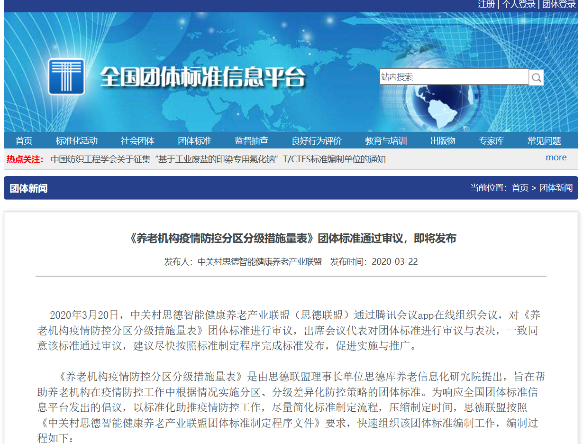Click the 热点关注 label

(x=25, y=159)
